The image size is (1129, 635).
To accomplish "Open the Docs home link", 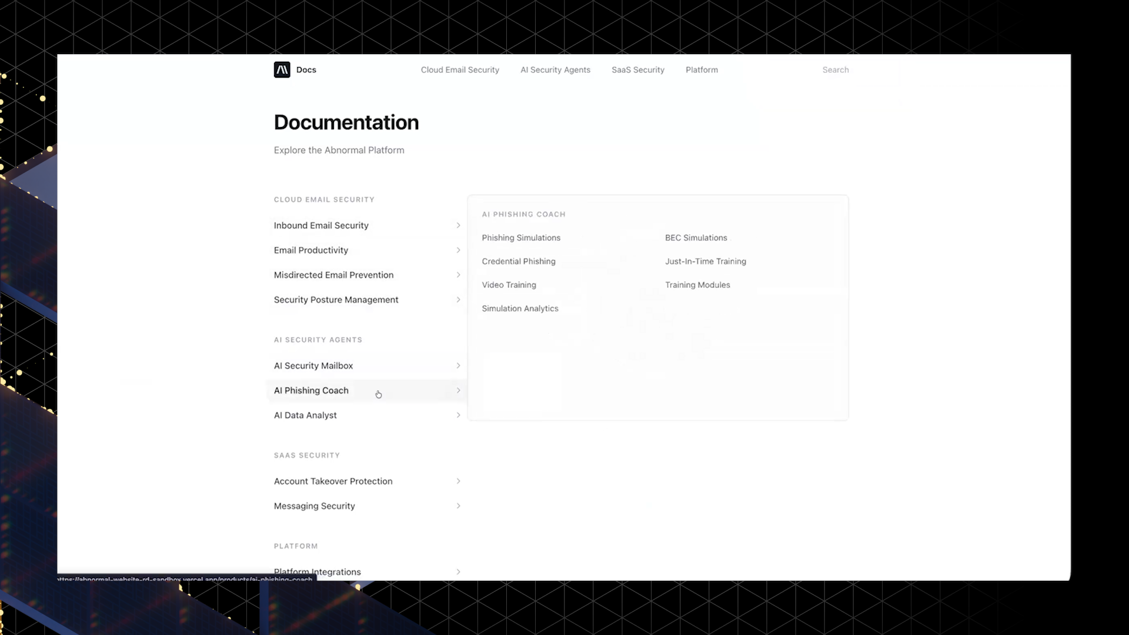I will 306,70.
